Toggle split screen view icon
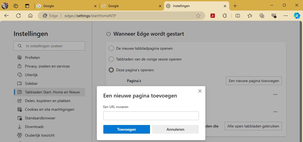 [x=238, y=16]
